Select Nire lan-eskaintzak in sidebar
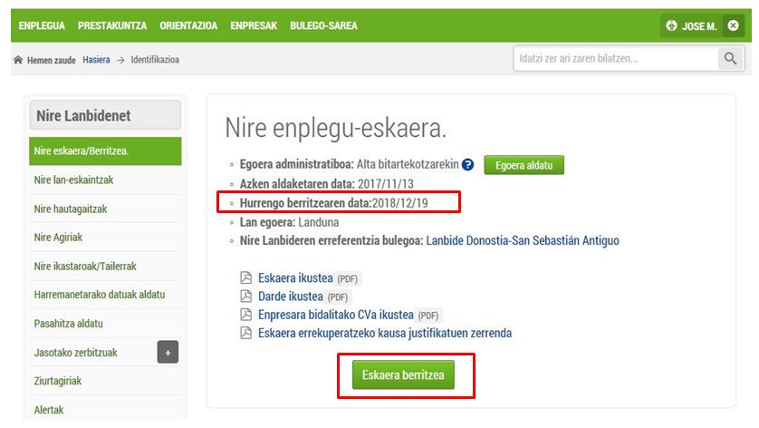The image size is (759, 428). 73,180
